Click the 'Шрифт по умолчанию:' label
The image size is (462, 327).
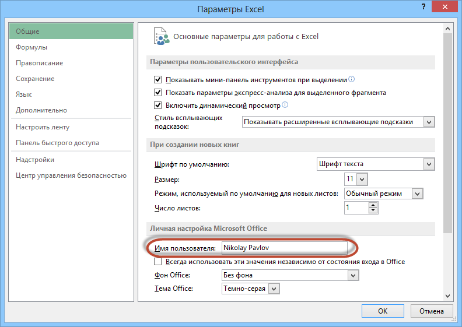pos(192,164)
